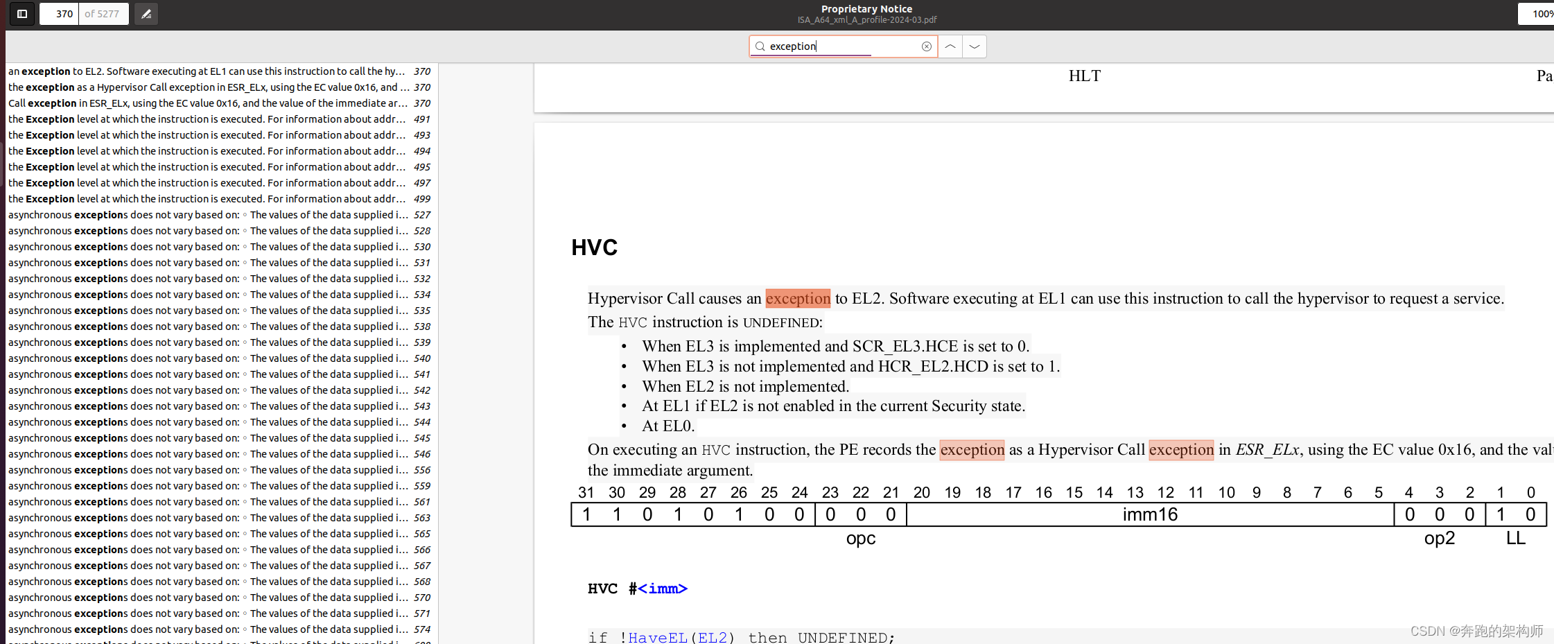The width and height of the screenshot is (1554, 644).
Task: Open asynchronous exceptions result on page 571
Action: (220, 613)
